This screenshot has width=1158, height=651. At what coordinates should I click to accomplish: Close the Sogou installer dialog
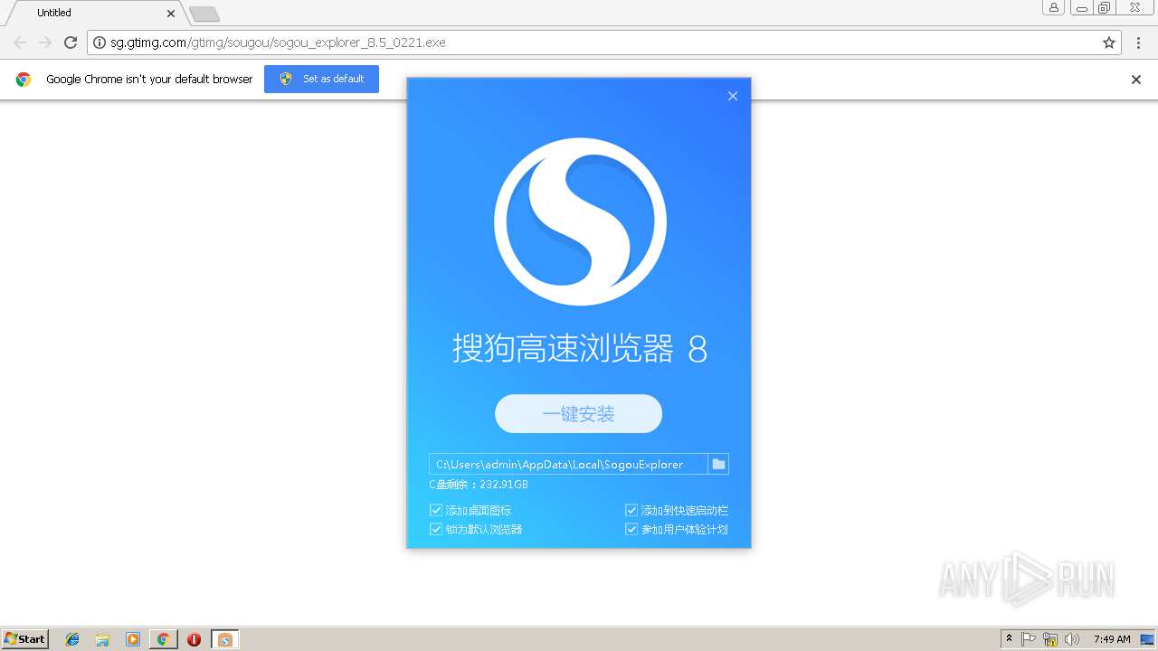click(x=733, y=96)
